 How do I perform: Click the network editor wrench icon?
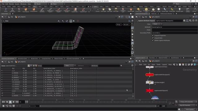[x=174, y=64]
